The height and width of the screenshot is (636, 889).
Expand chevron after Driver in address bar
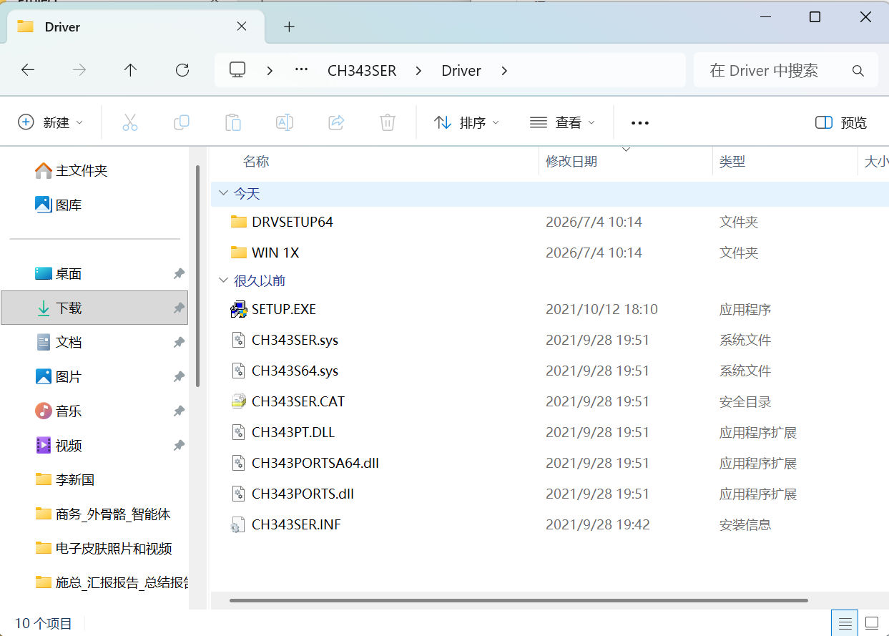[504, 70]
